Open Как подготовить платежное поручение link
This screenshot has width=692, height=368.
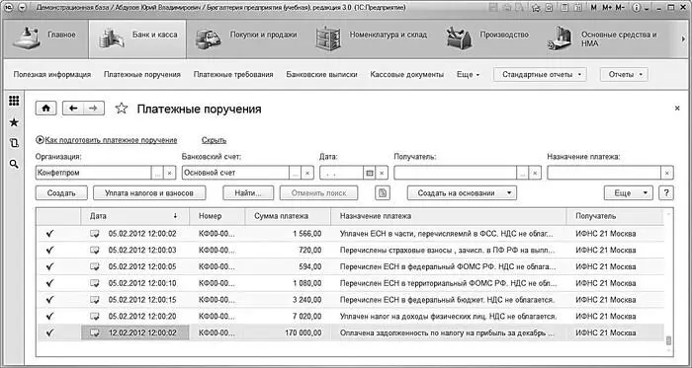pyautogui.click(x=111, y=140)
